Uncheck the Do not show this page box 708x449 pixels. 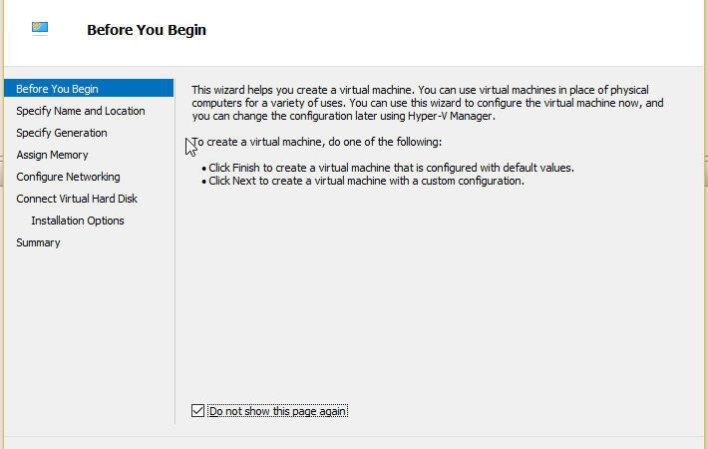click(197, 410)
